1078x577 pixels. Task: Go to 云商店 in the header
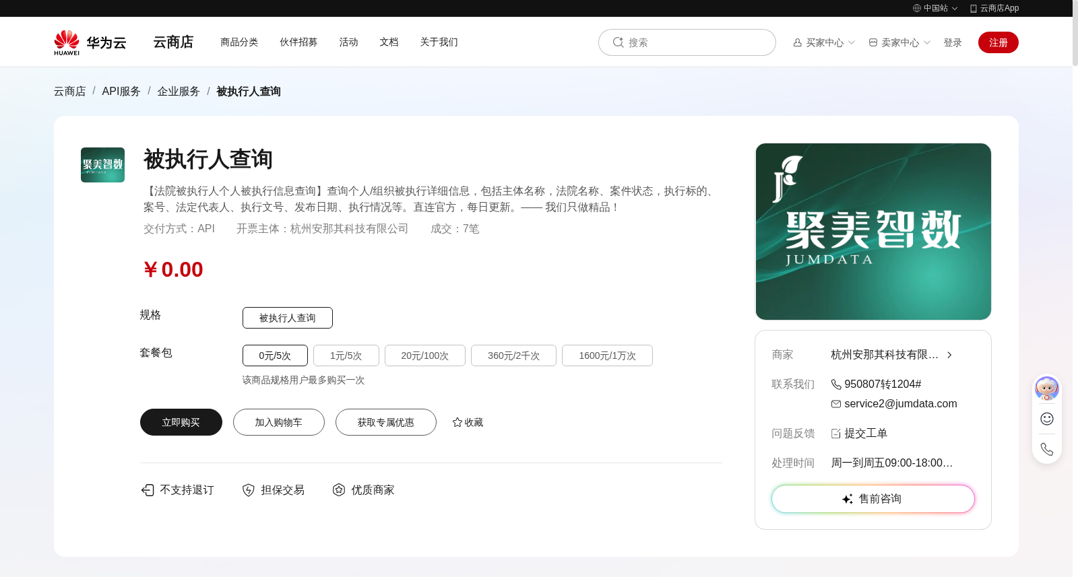173,42
